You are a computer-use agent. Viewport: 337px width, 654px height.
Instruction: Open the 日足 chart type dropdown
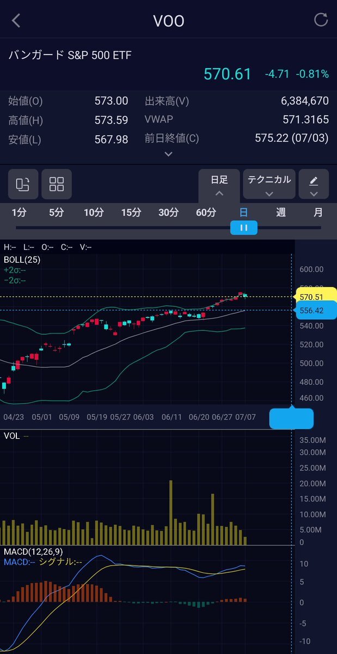tap(219, 185)
